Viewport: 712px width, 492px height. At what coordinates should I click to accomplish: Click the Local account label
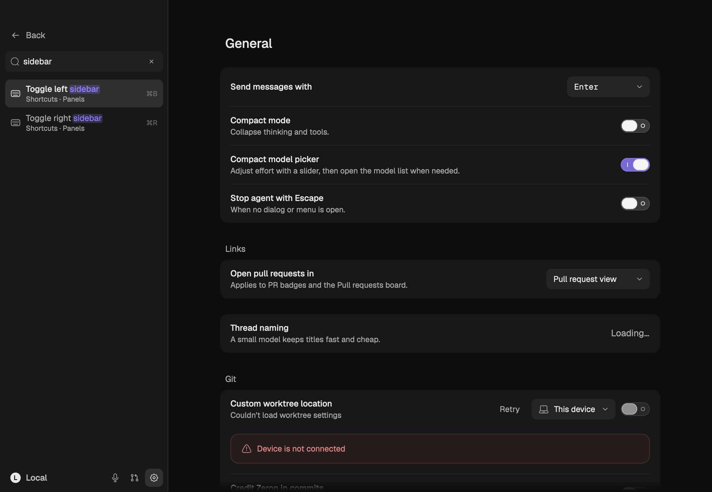click(36, 478)
